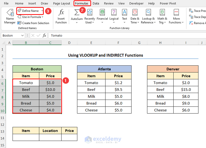Expand the Financial dropdown chevron
Image resolution: width=206 pixels, height=148 pixels.
(x=102, y=22)
